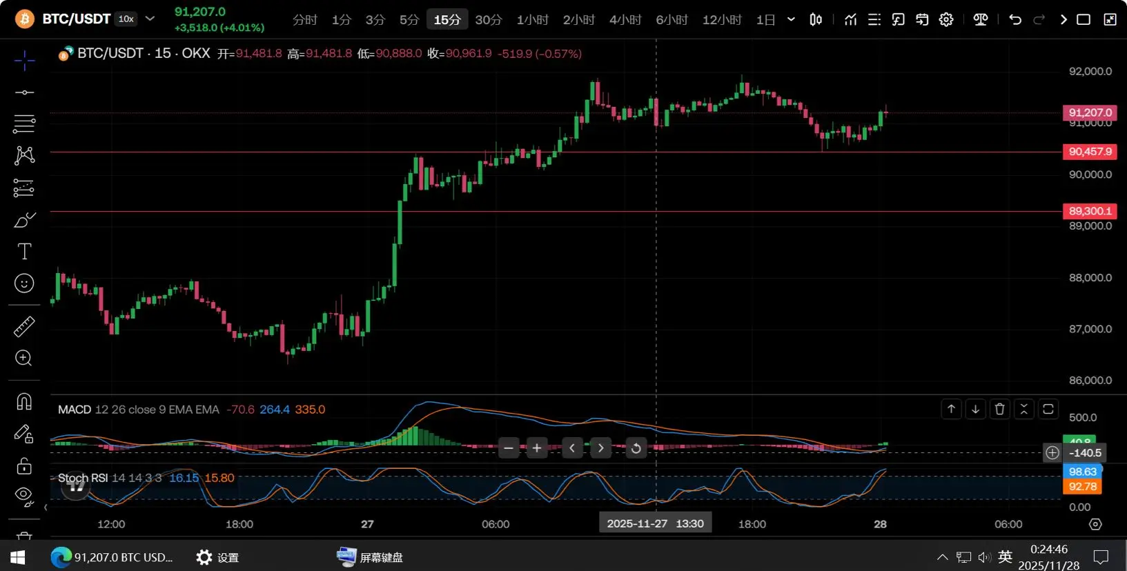1127x571 pixels.
Task: Switch to the 4小时 timeframe
Action: tap(625, 19)
